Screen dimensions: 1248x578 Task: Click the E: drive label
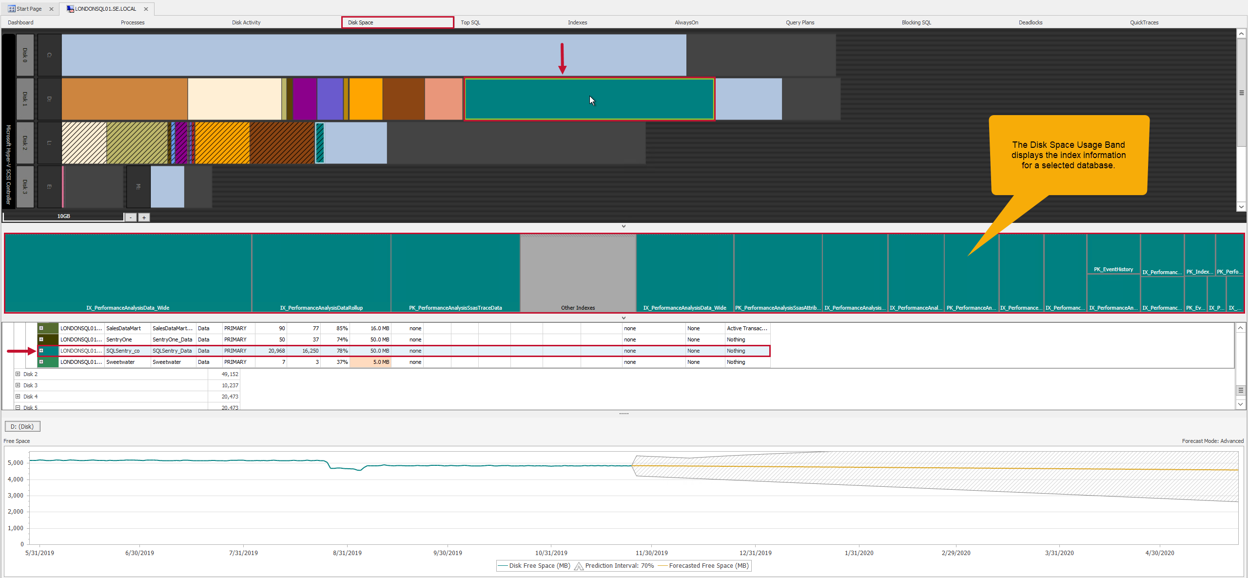49,186
